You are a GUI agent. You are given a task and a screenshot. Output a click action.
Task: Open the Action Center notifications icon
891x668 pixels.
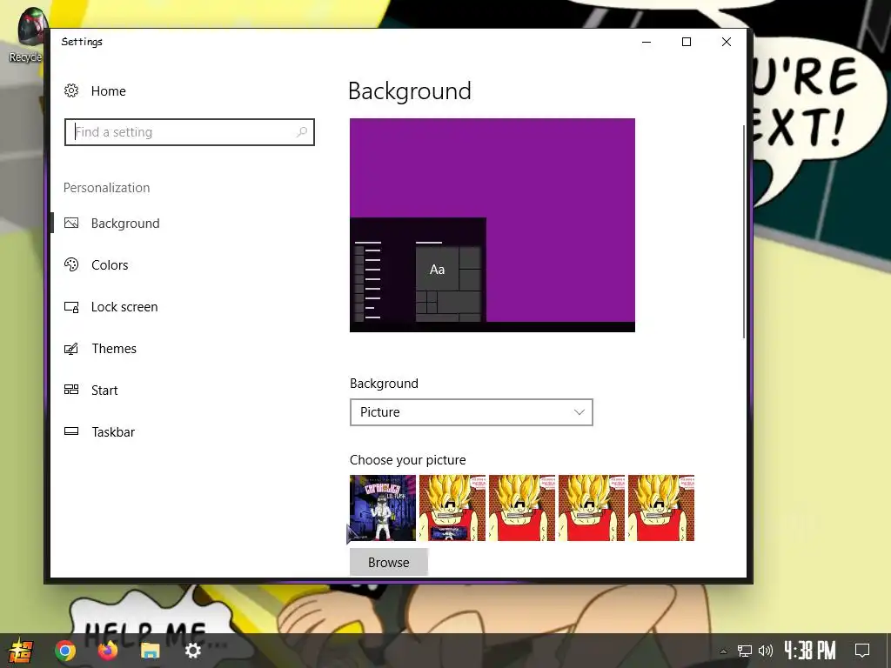pos(862,651)
